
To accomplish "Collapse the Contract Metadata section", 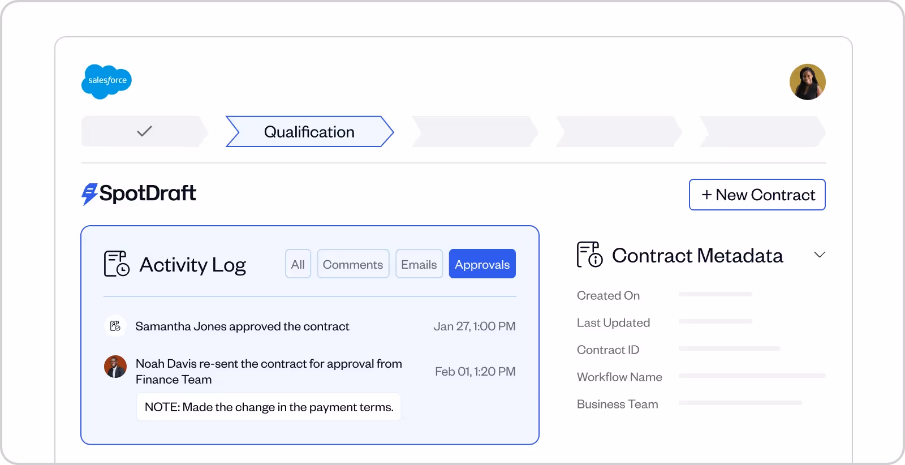I will pyautogui.click(x=819, y=255).
